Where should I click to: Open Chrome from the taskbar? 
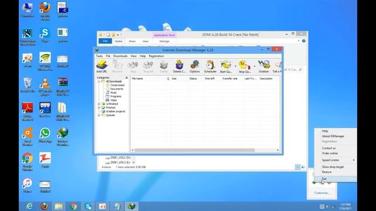[x=73, y=206]
